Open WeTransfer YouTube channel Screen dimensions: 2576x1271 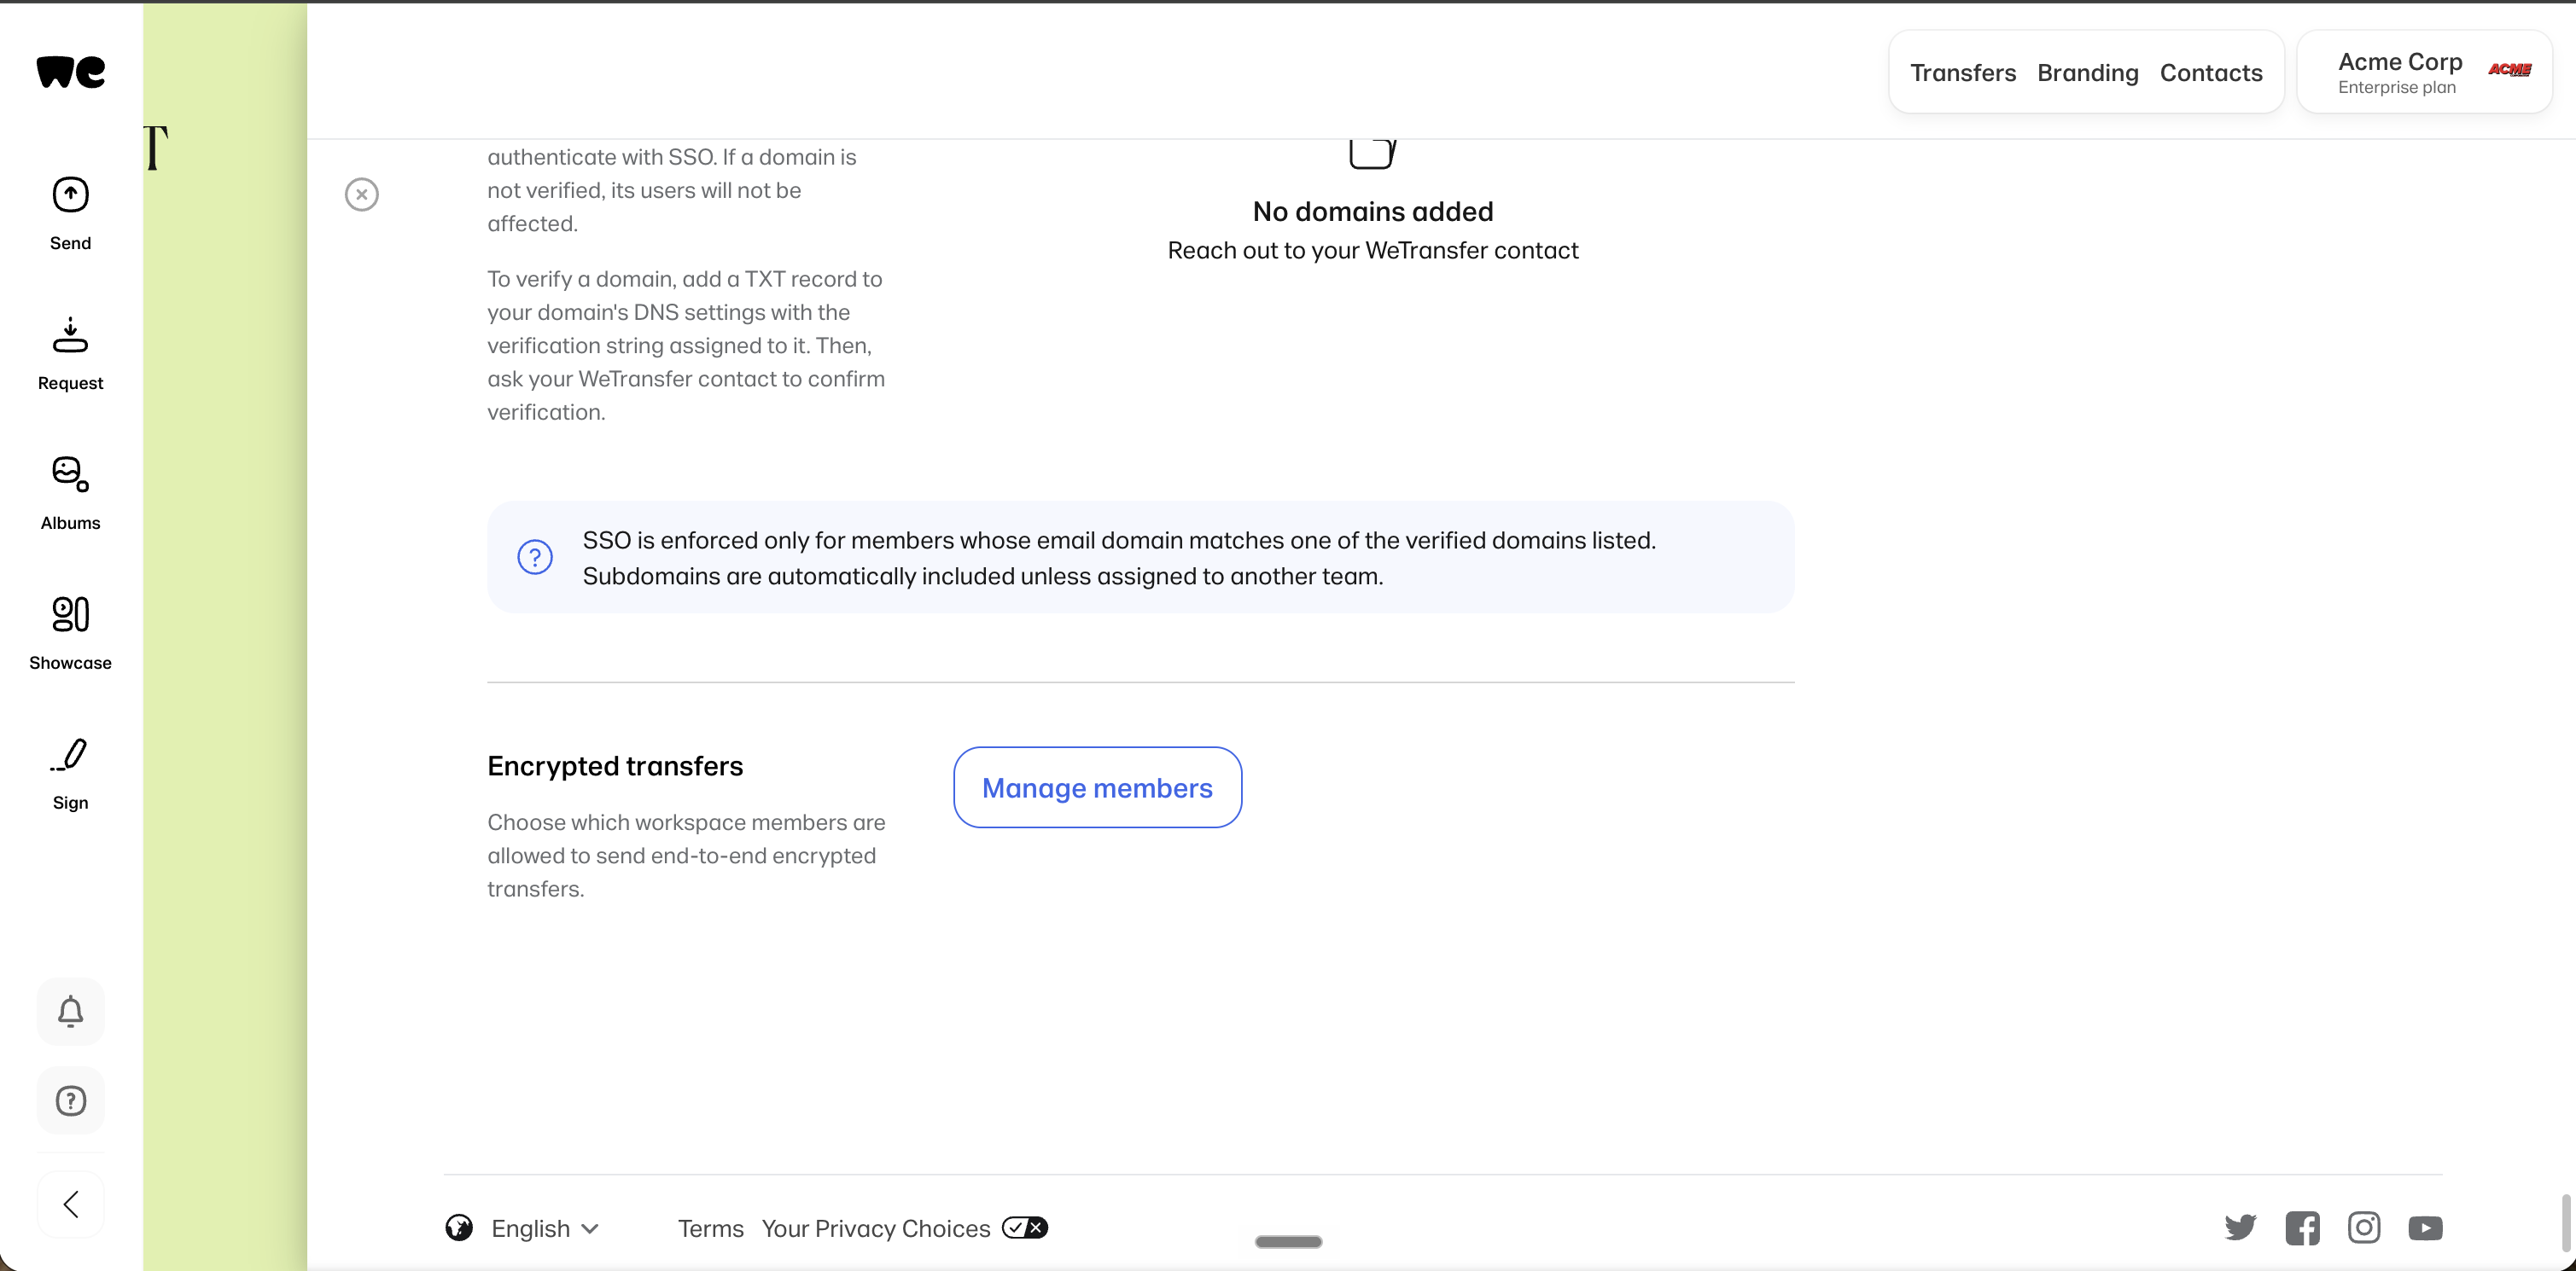point(2425,1227)
